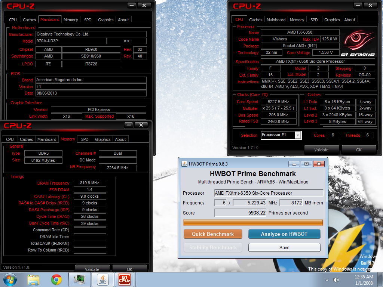The height and width of the screenshot is (287, 383).
Task: Open Memory tab in the right CPU-Z window
Action: (297, 20)
